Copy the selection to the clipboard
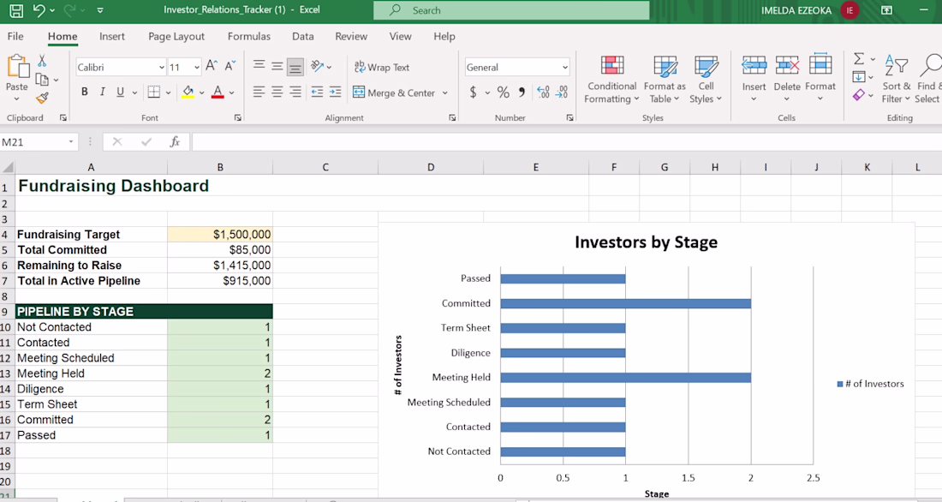This screenshot has height=502, width=942. [42, 80]
